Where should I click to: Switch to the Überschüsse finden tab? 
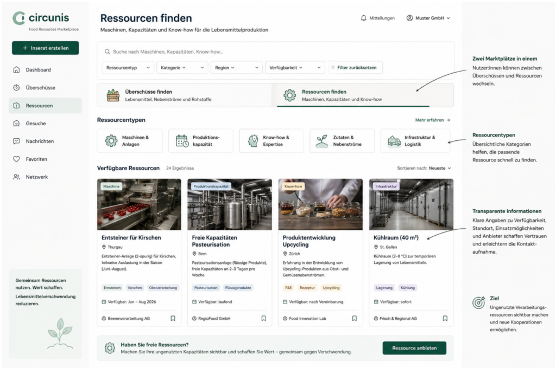[x=185, y=95]
